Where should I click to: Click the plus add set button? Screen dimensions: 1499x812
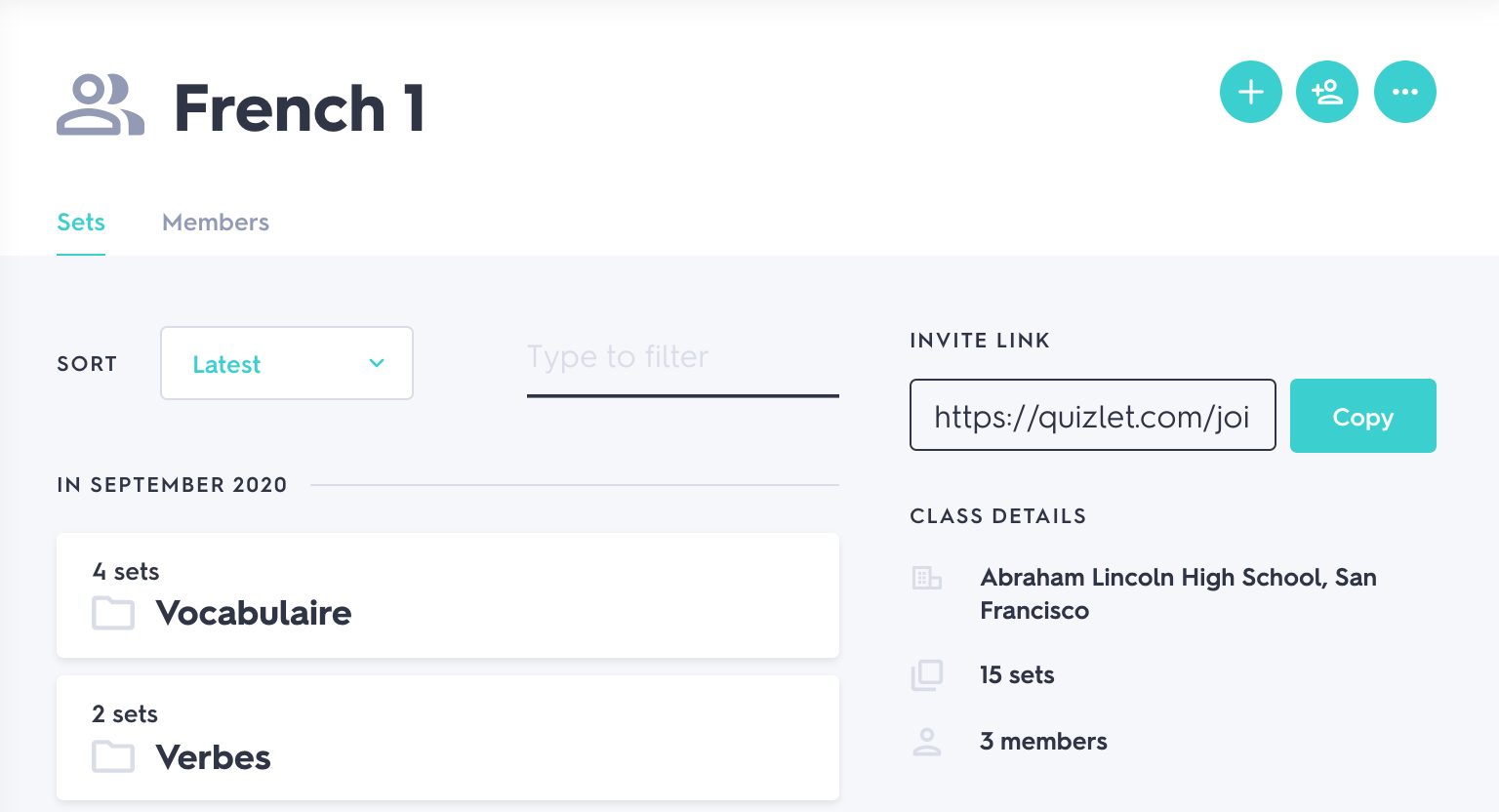pyautogui.click(x=1250, y=92)
